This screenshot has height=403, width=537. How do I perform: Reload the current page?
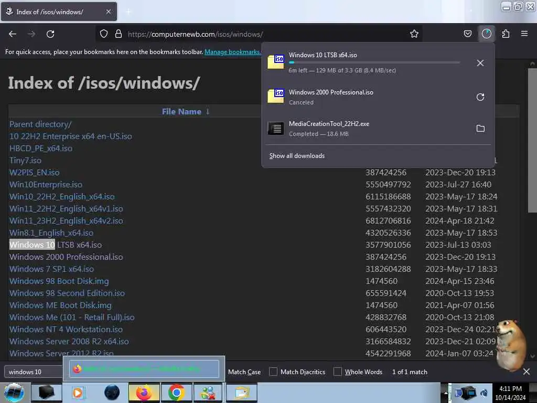tap(50, 34)
